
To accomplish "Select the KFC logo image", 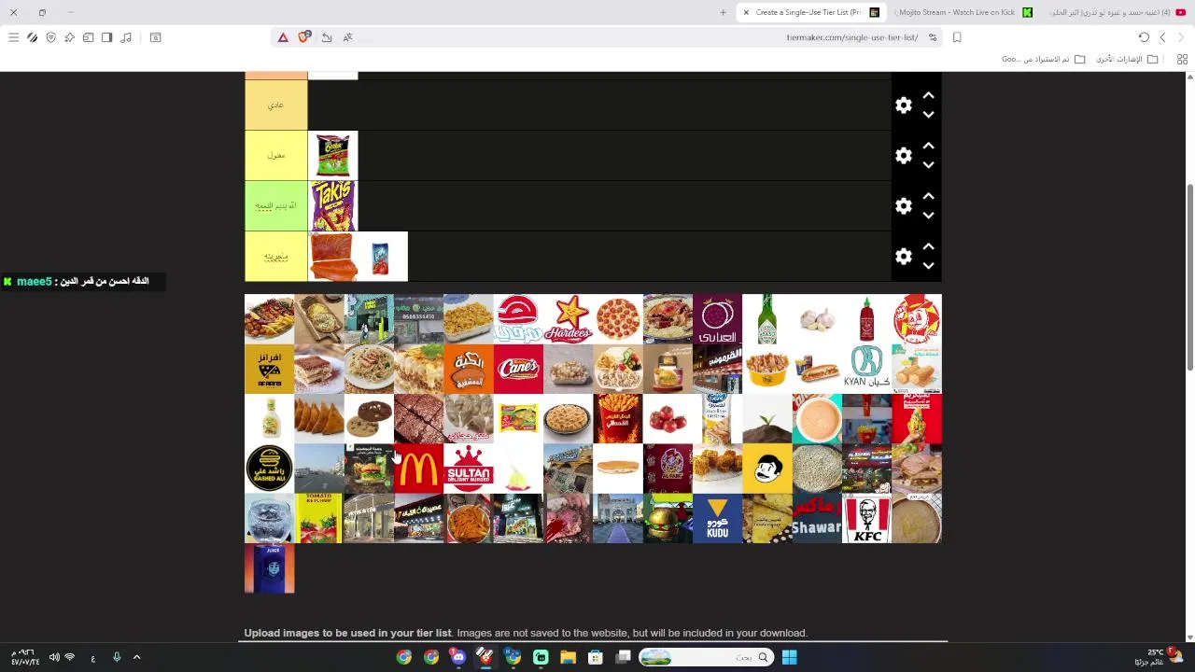I will pyautogui.click(x=866, y=518).
